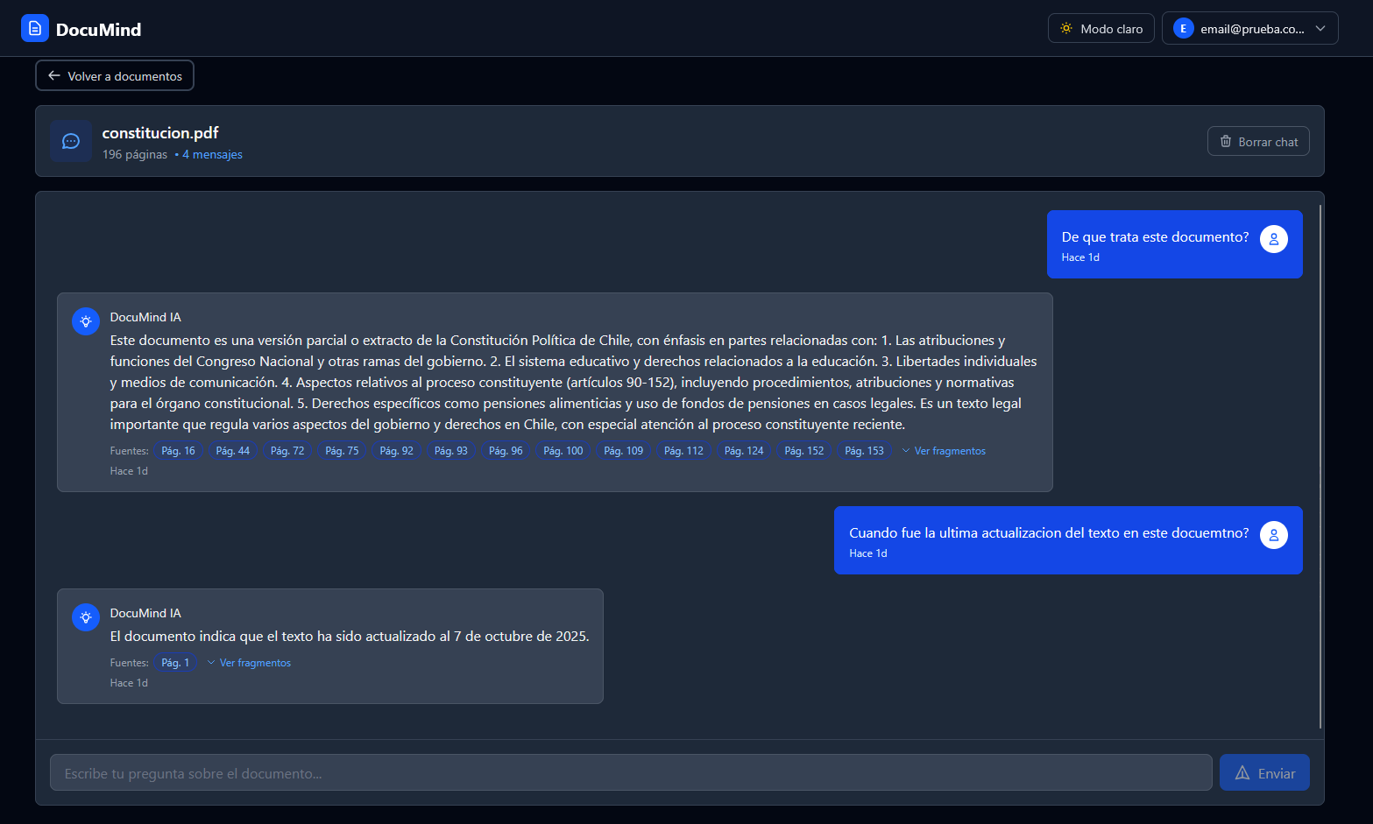The width and height of the screenshot is (1373, 824).
Task: Click the DocuMind logo icon
Action: point(35,29)
